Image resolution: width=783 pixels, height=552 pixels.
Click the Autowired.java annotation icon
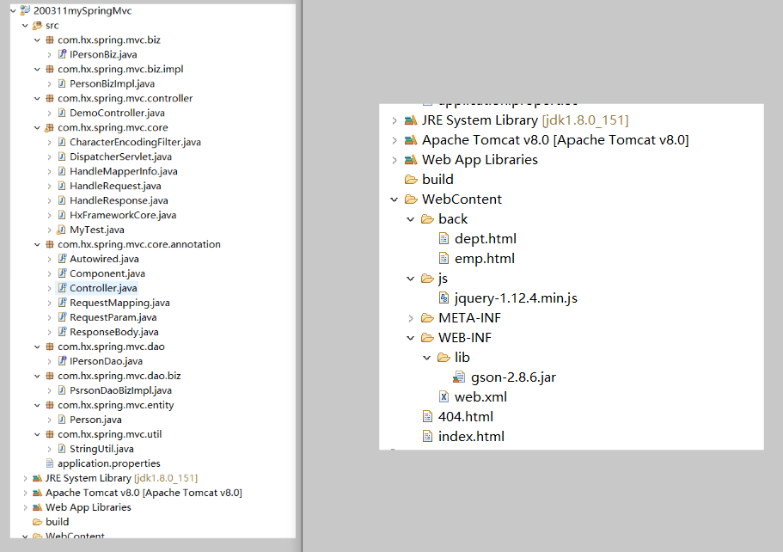[62, 259]
